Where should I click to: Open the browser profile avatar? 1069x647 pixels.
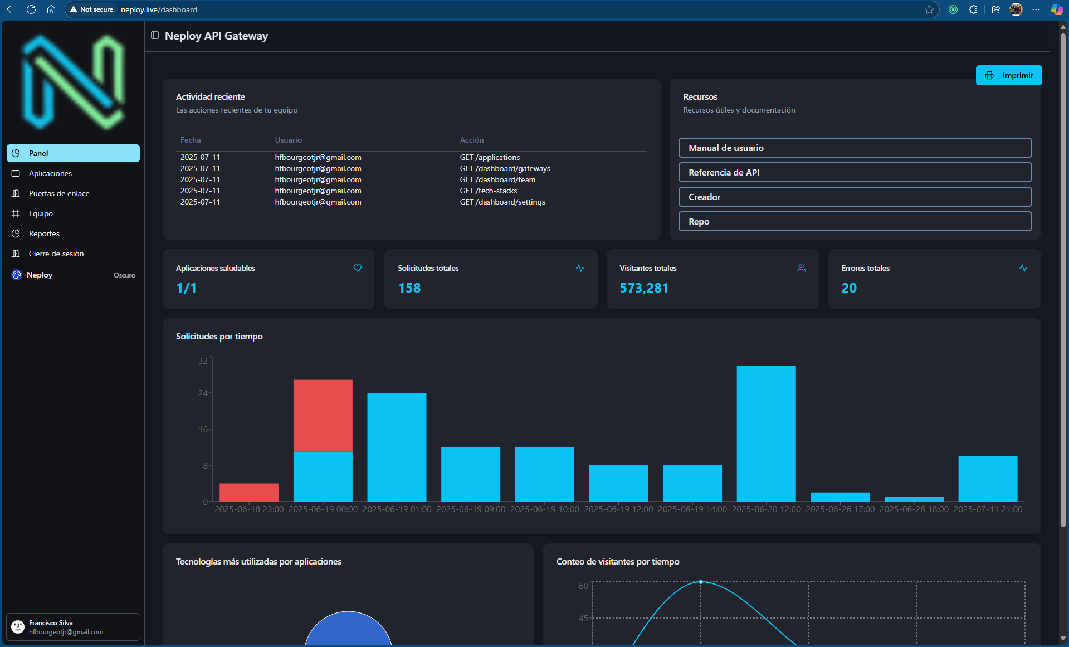[1016, 9]
